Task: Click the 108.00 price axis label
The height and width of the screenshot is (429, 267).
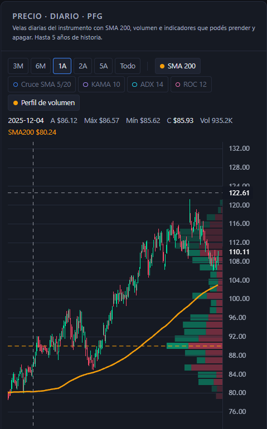Action: 239,262
